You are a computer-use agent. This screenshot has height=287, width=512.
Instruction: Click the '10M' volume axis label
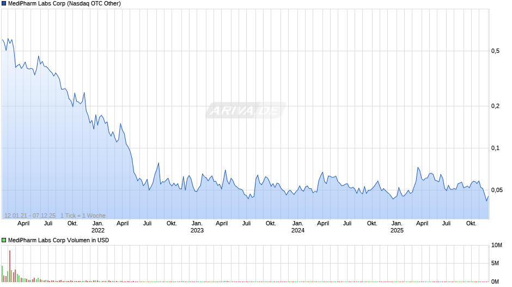pos(497,246)
